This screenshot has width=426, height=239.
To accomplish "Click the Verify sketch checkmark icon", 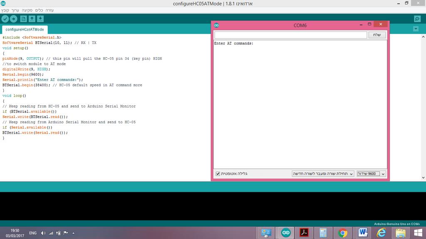I will (x=5, y=19).
